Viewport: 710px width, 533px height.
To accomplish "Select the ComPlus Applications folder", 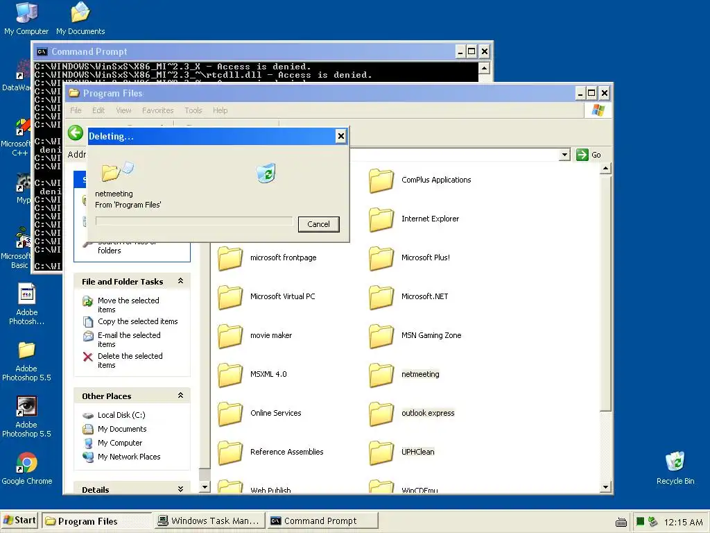I will [x=419, y=180].
